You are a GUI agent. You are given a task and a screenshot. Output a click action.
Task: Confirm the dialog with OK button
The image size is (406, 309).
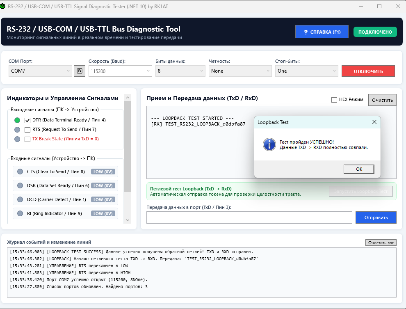(x=359, y=169)
